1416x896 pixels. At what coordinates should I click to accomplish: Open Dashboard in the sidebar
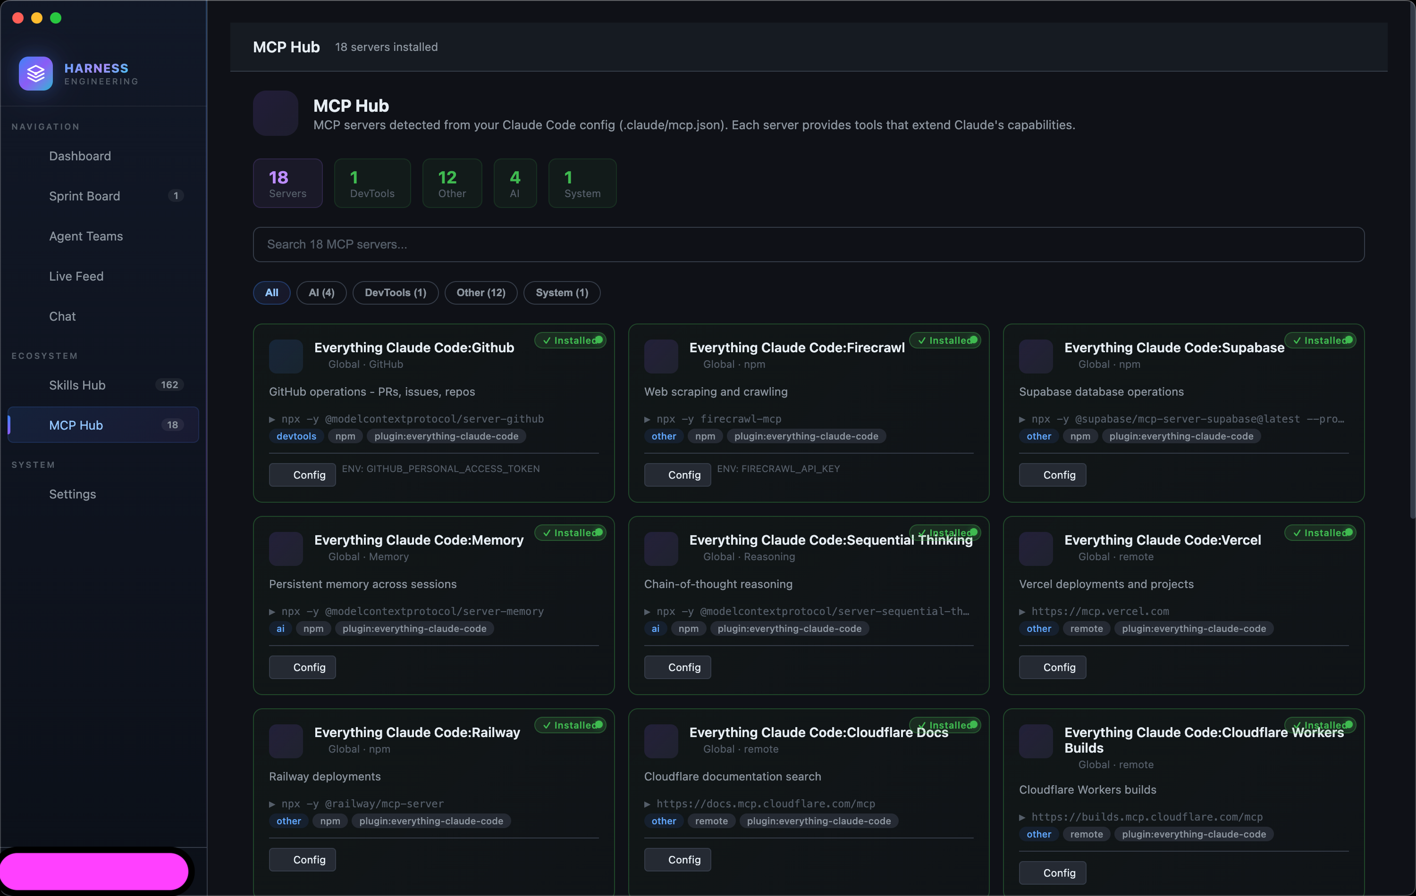103,156
